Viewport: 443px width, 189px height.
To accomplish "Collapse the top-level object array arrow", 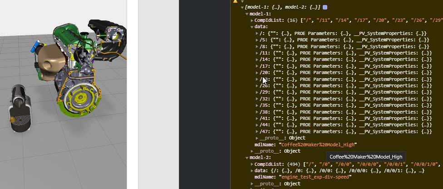I will tap(242, 7).
